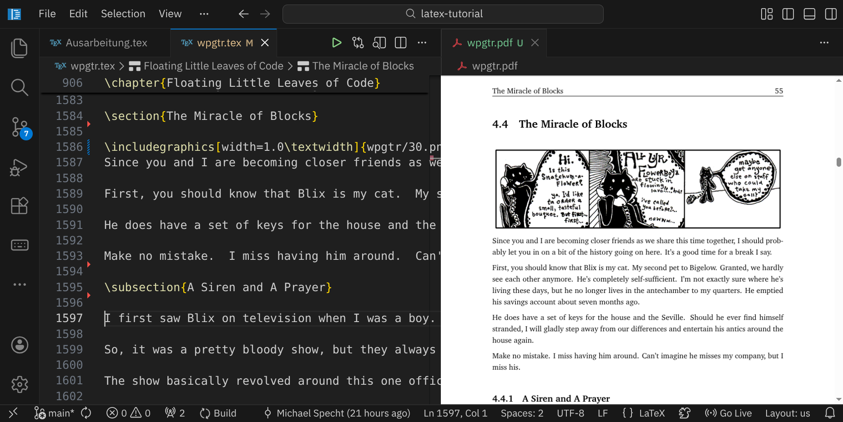The image size is (843, 422).
Task: Click Go Live in status bar
Action: [728, 413]
